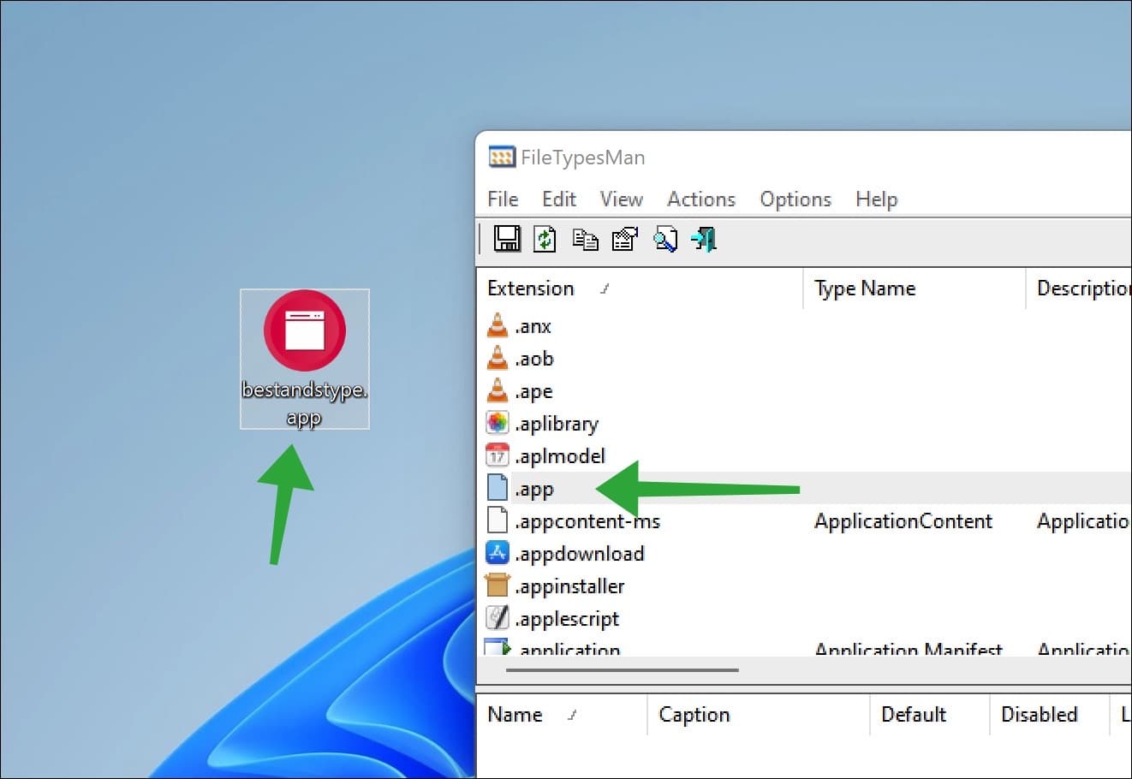Viewport: 1132px width, 779px height.
Task: Open Properties via the toolbar icon
Action: pyautogui.click(x=624, y=240)
